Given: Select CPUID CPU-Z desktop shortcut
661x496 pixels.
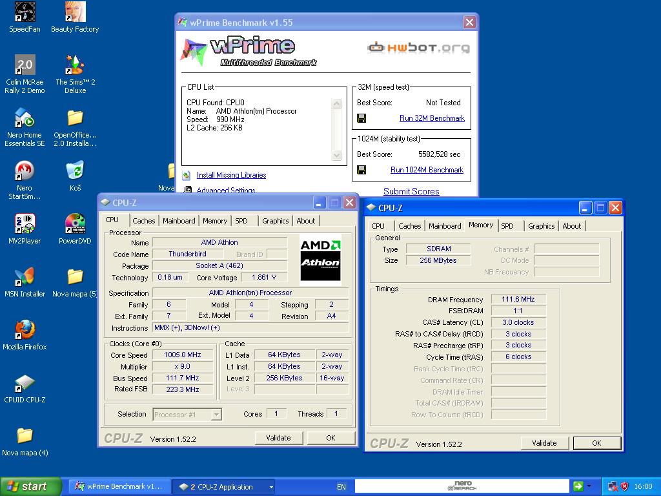Looking at the screenshot, I should point(25,388).
